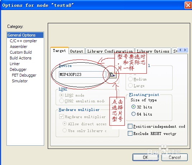192x165 pixels.
Task: Select General Options category
Action: (x=25, y=35)
